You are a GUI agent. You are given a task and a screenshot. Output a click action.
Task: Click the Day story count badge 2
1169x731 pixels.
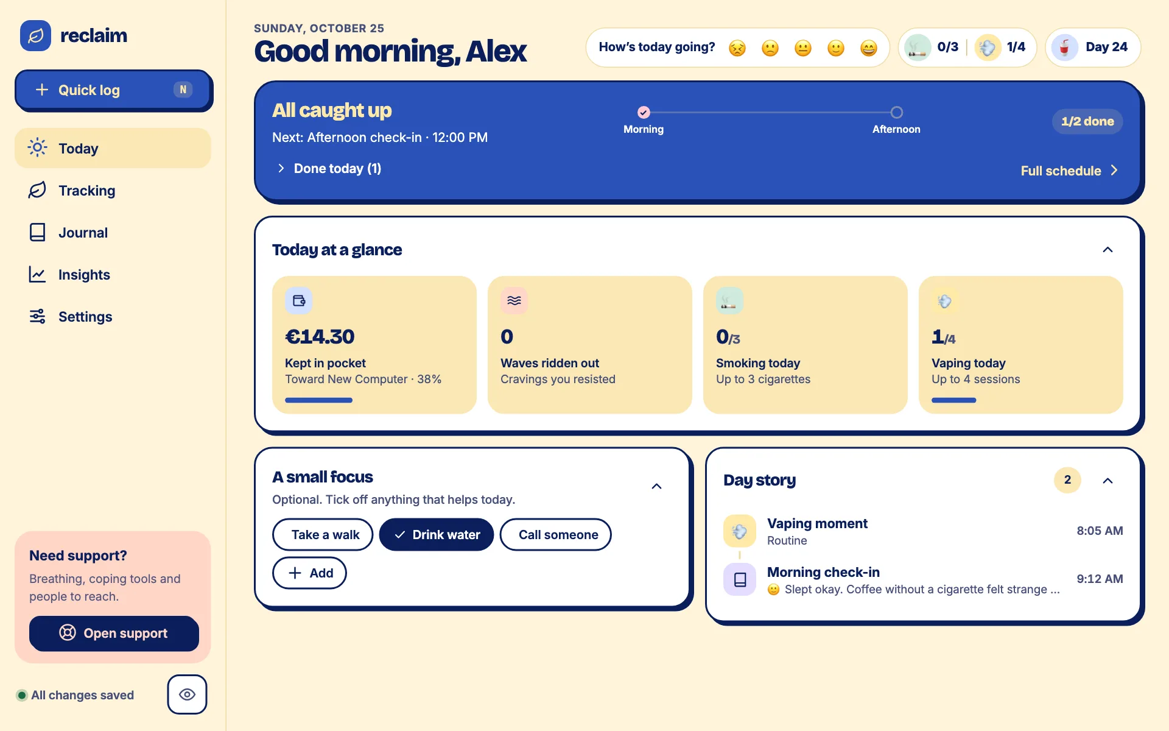1067,480
